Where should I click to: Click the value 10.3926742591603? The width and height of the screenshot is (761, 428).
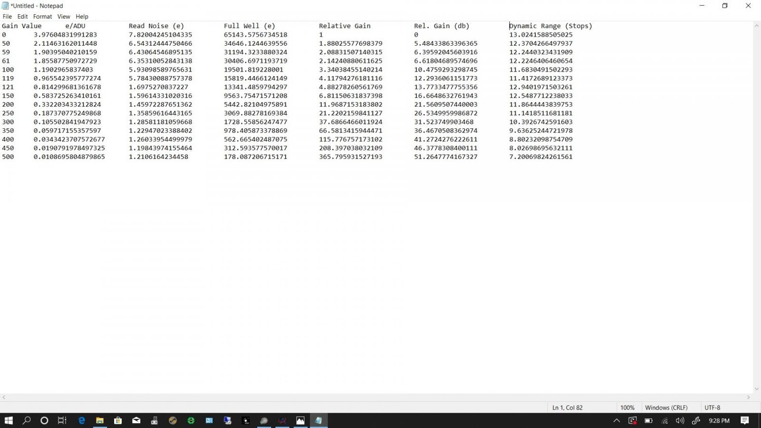(x=541, y=122)
